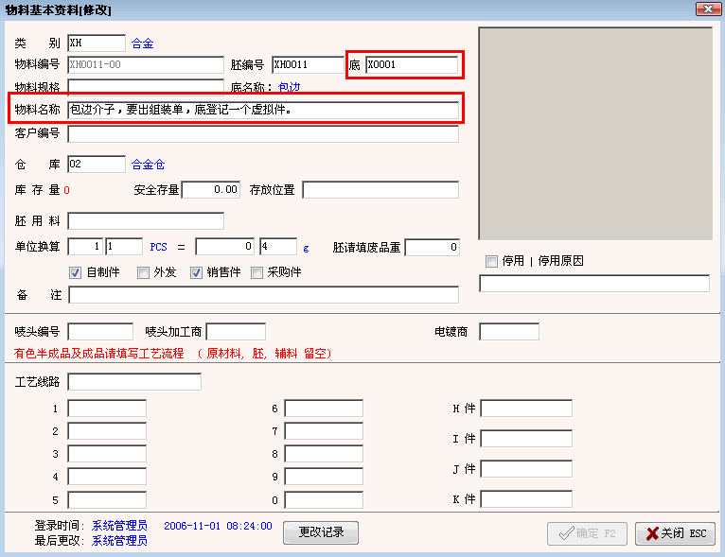Click the 胚用料 input field
This screenshot has width=725, height=557.
pos(146,220)
